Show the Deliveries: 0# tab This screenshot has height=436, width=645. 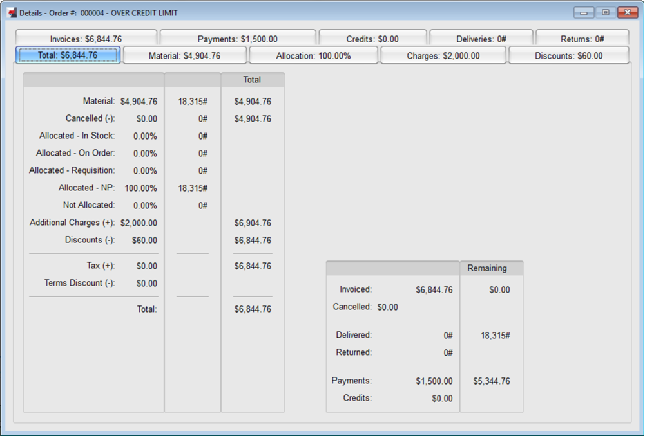(481, 39)
